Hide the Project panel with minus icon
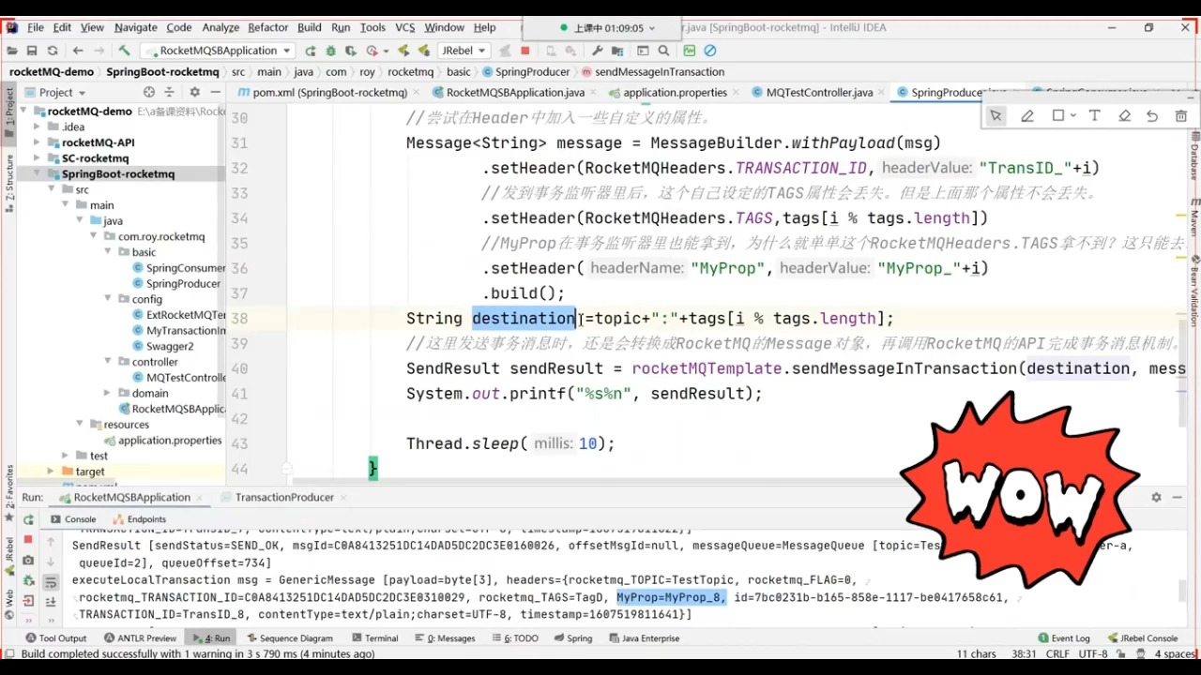The width and height of the screenshot is (1201, 675). tap(217, 92)
